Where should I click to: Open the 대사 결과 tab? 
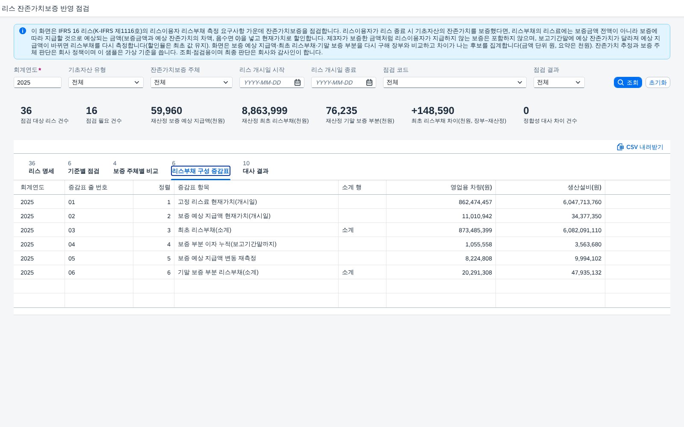click(256, 167)
